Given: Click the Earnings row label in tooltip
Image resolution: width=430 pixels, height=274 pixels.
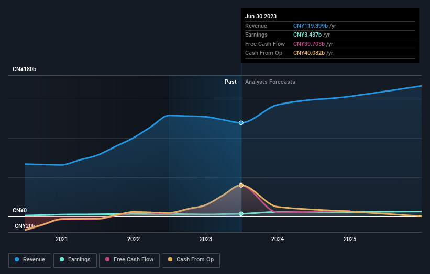Looking at the screenshot, I should [256, 35].
